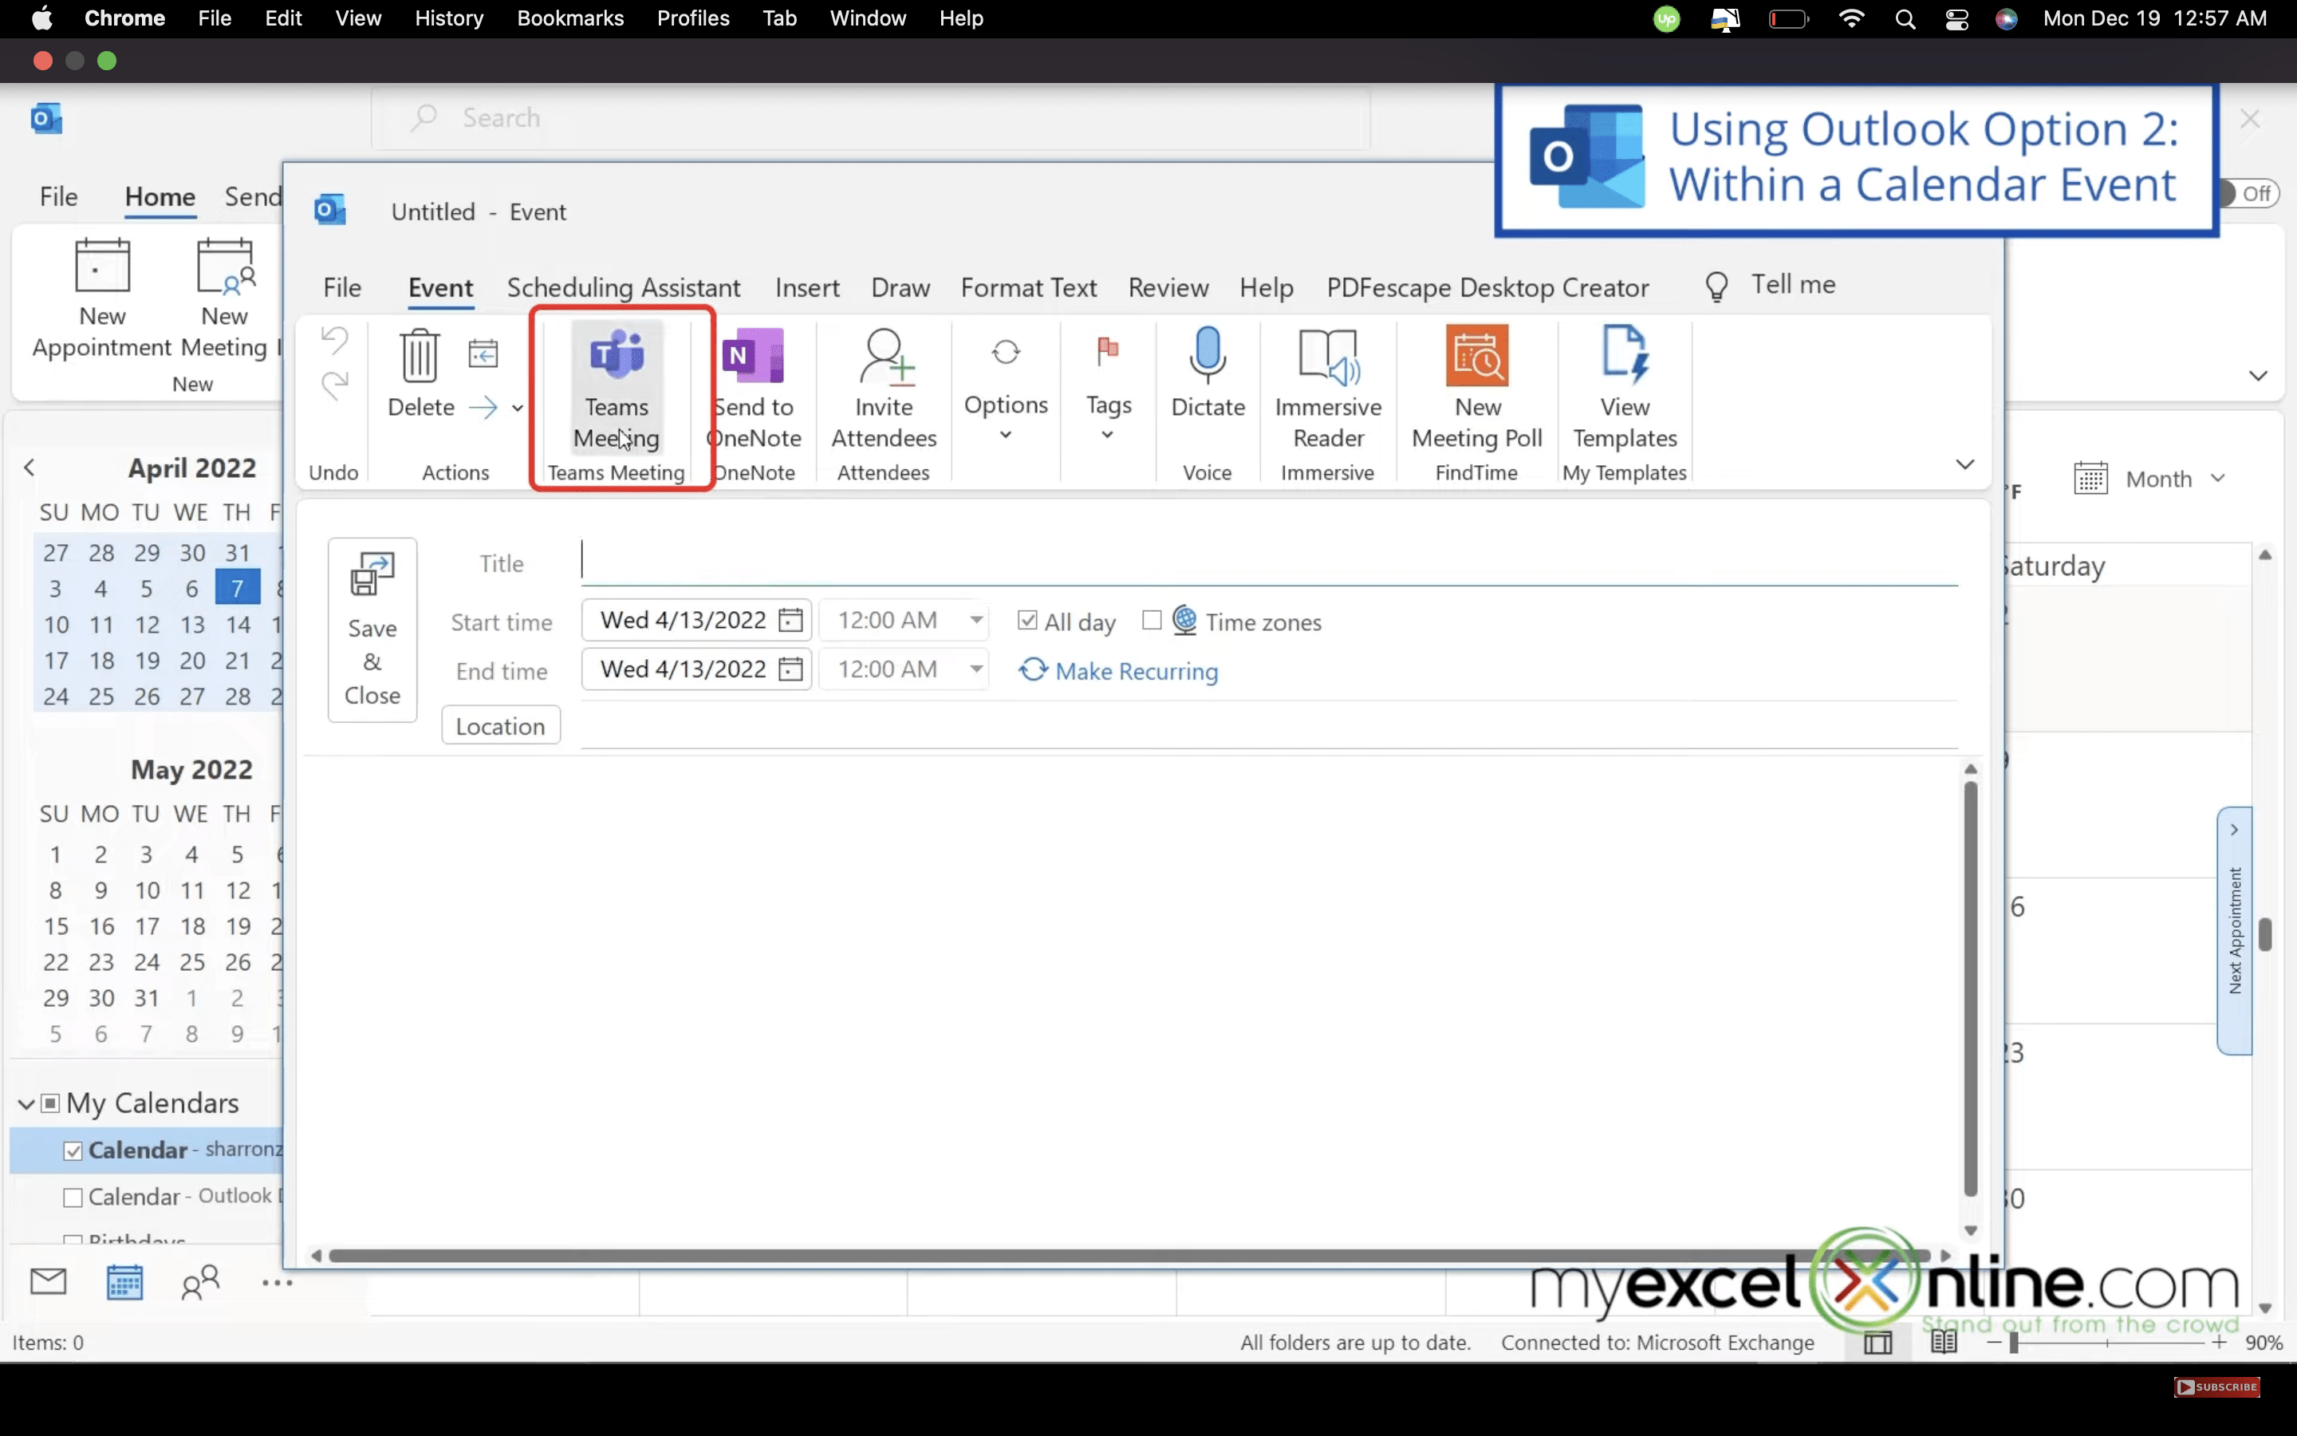Image resolution: width=2297 pixels, height=1436 pixels.
Task: Uncheck the All day checkbox
Action: (x=1027, y=620)
